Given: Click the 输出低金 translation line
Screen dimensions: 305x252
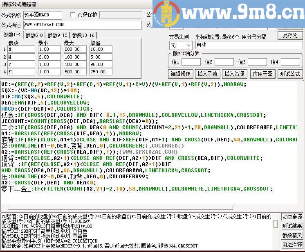Looking at the screenshot, I should point(99,246).
